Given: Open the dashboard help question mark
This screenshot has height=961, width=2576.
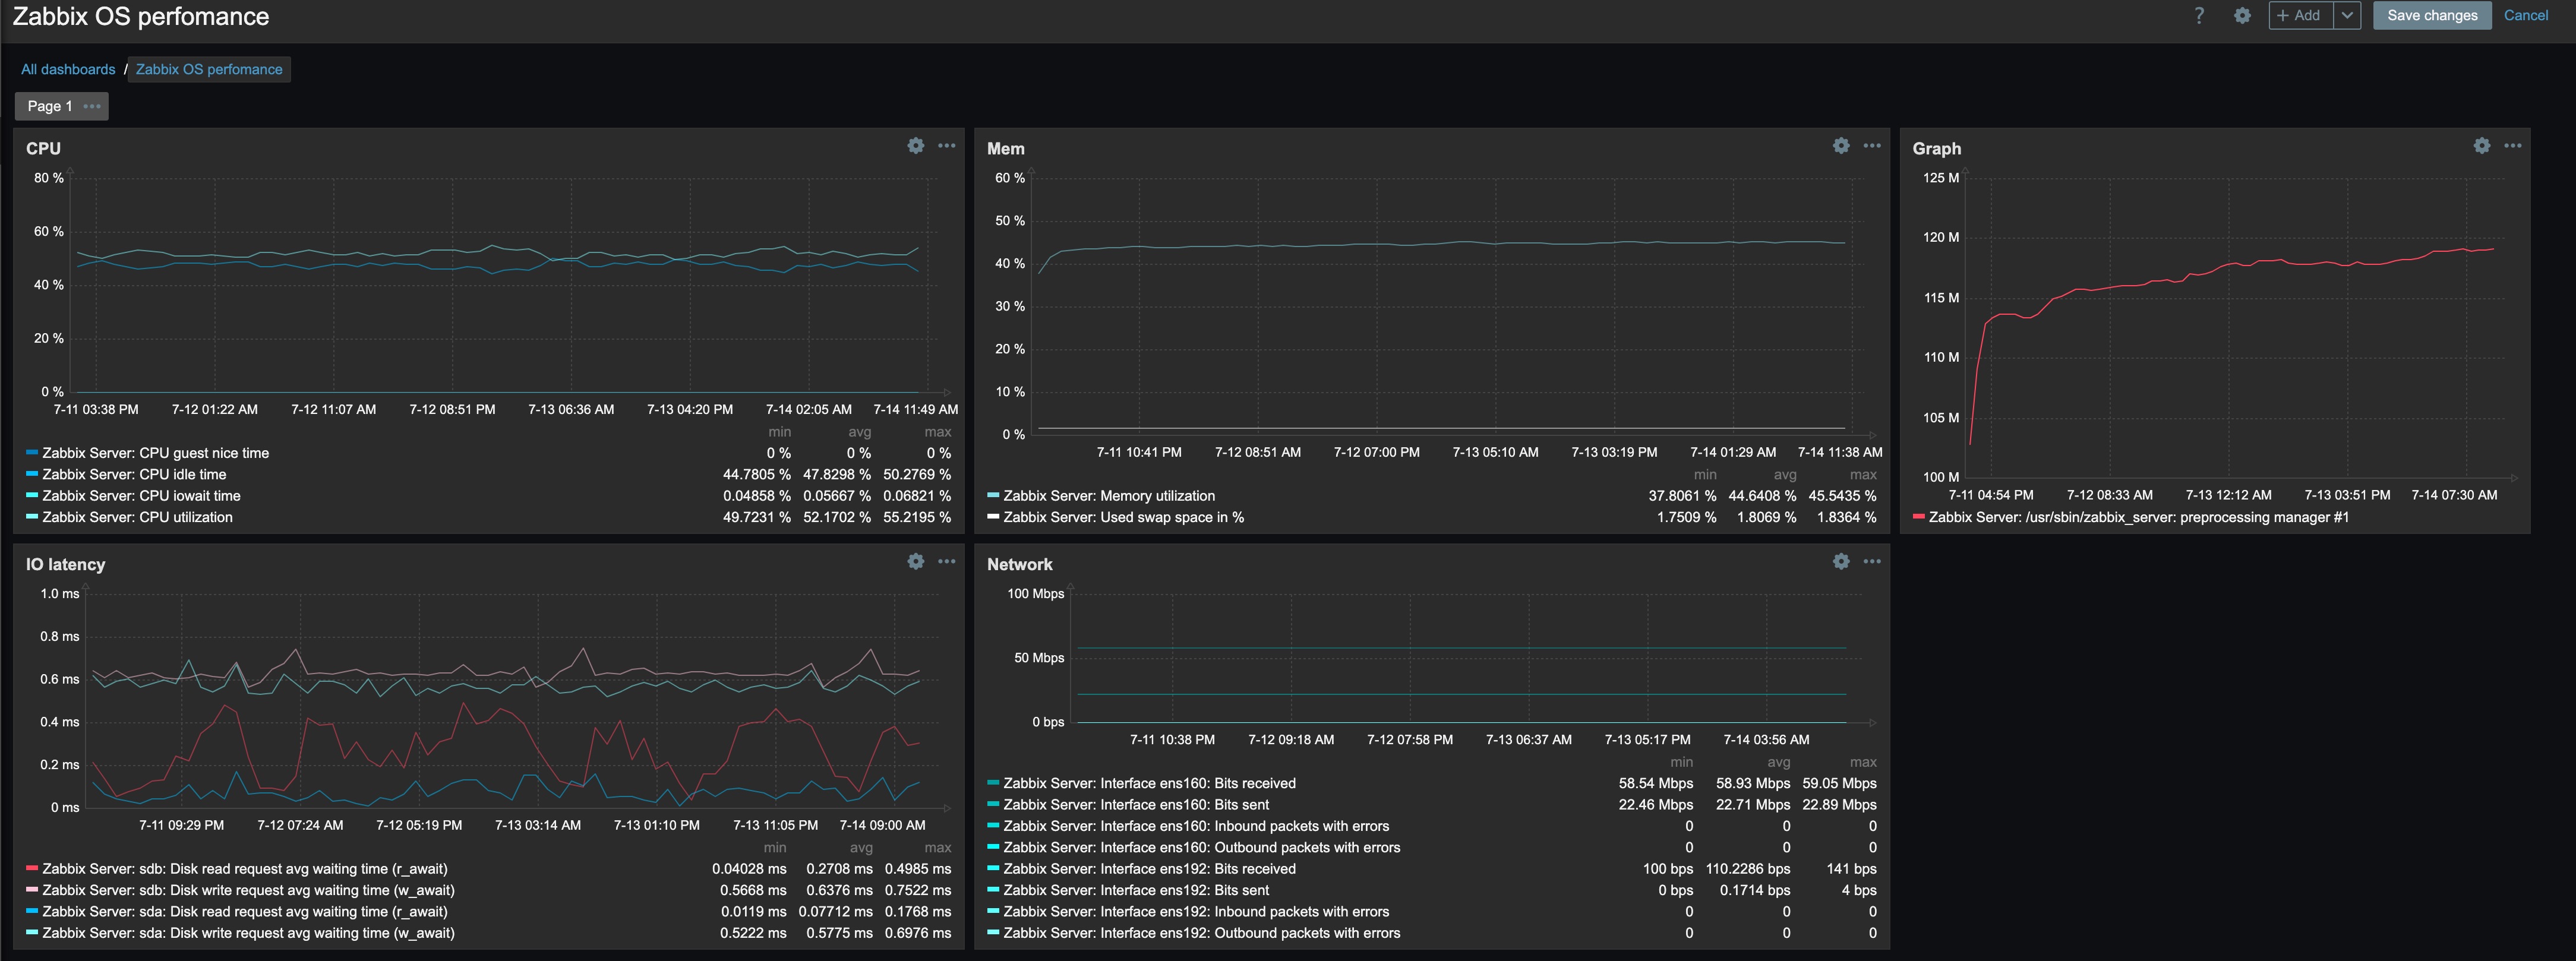Looking at the screenshot, I should 2198,15.
